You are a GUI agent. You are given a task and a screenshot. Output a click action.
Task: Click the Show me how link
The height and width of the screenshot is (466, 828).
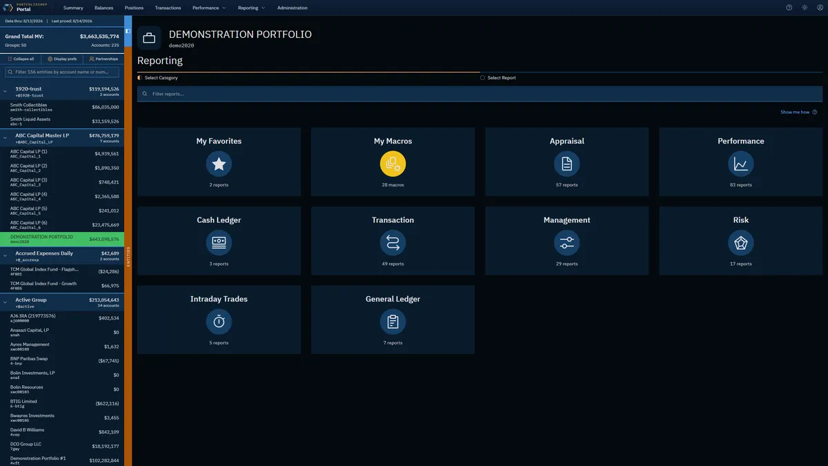click(795, 112)
